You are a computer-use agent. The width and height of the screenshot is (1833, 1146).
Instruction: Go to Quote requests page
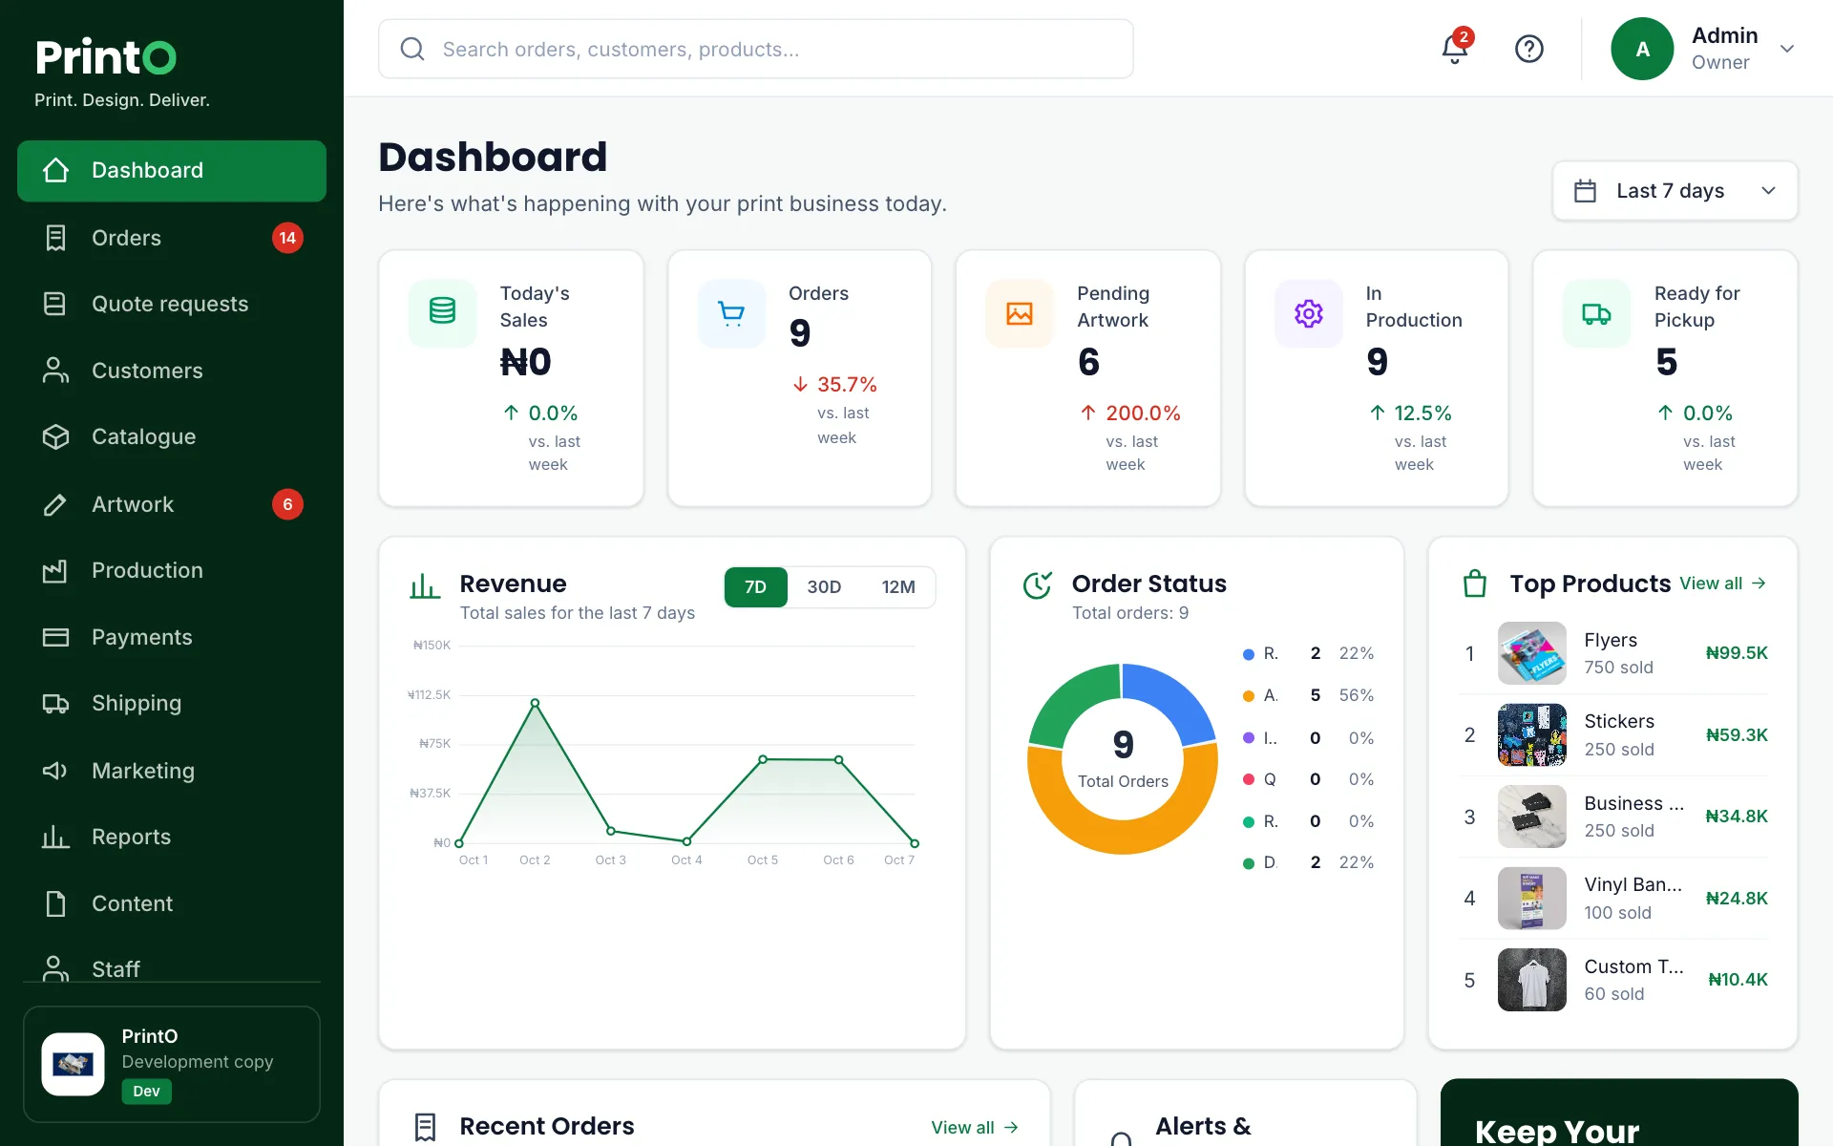pyautogui.click(x=172, y=305)
